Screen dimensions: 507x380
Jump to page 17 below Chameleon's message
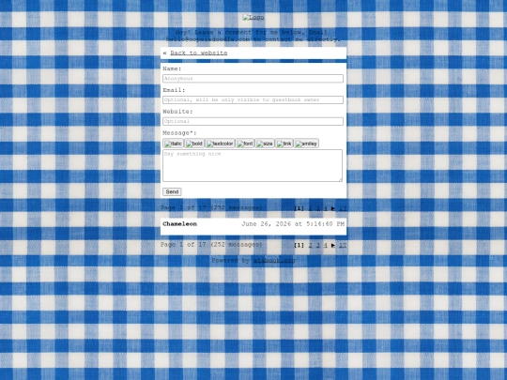(343, 245)
